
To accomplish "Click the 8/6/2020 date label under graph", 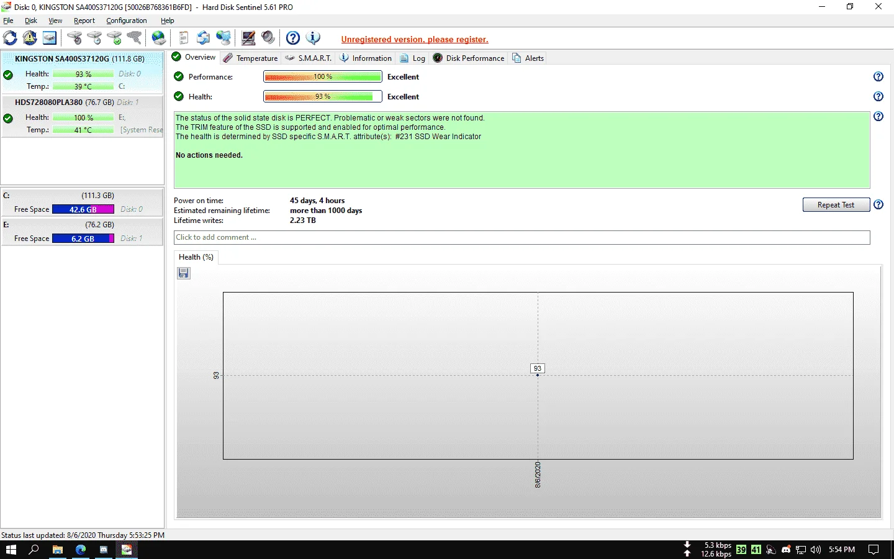I will tap(538, 475).
